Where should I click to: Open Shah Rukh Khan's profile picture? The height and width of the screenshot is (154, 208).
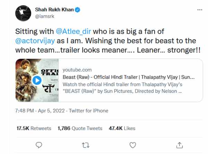23,13
